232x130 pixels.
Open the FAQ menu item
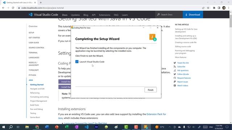point(116,15)
